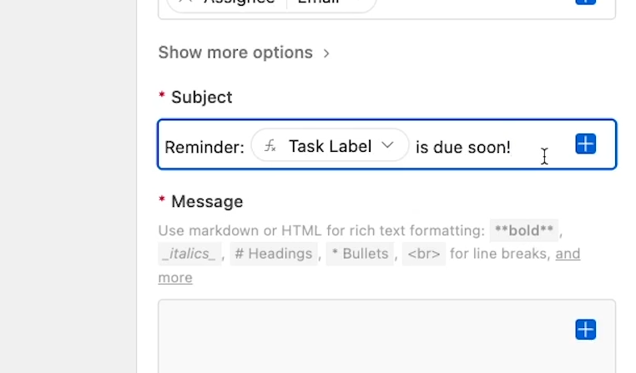The height and width of the screenshot is (373, 636).
Task: Select the Task Label data pill
Action: coord(330,145)
